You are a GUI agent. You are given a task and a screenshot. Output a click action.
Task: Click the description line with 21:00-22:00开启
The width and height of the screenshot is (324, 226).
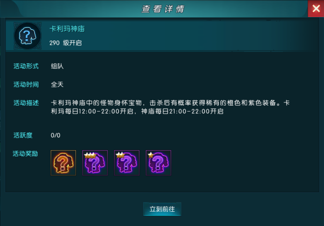click(x=137, y=112)
